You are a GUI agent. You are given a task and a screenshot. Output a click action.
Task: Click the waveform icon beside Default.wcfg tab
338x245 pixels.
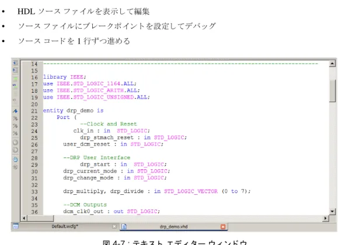coord(16,226)
